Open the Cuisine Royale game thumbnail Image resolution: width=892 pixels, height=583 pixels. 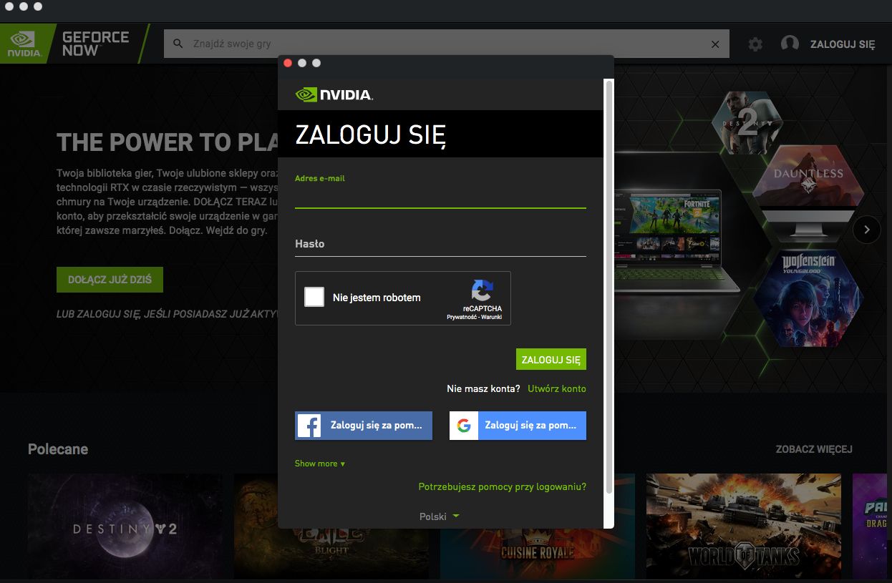pos(538,526)
